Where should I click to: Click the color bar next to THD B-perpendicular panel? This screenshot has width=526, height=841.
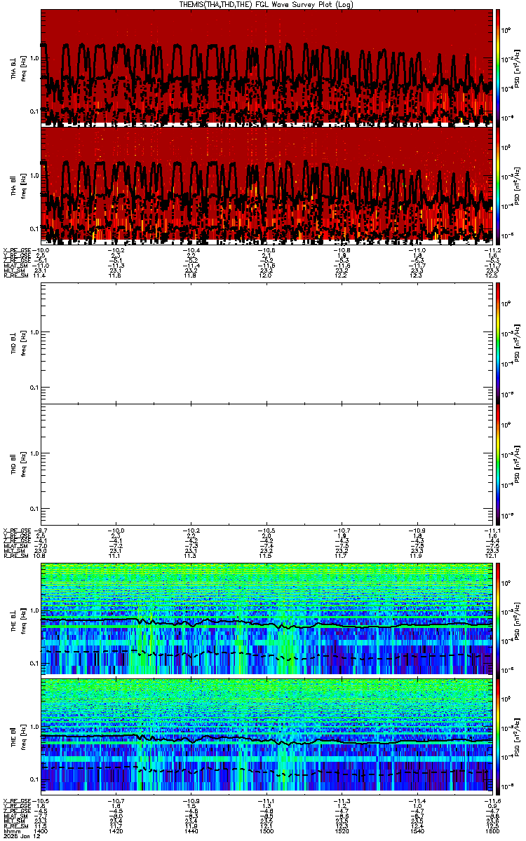[x=499, y=344]
